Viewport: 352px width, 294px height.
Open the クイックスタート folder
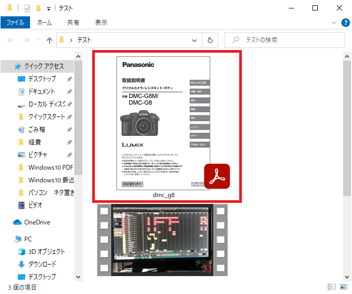(x=46, y=117)
